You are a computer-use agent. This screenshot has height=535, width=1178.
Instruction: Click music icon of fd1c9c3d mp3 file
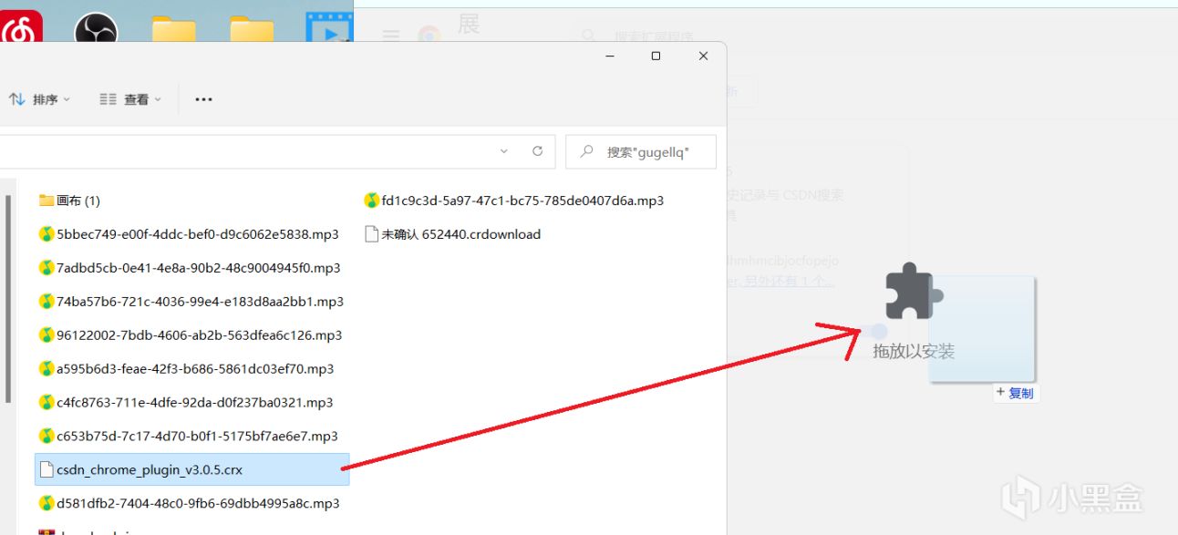371,201
